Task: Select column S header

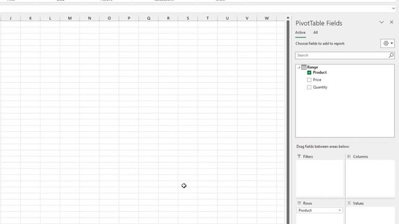Action: (x=188, y=18)
